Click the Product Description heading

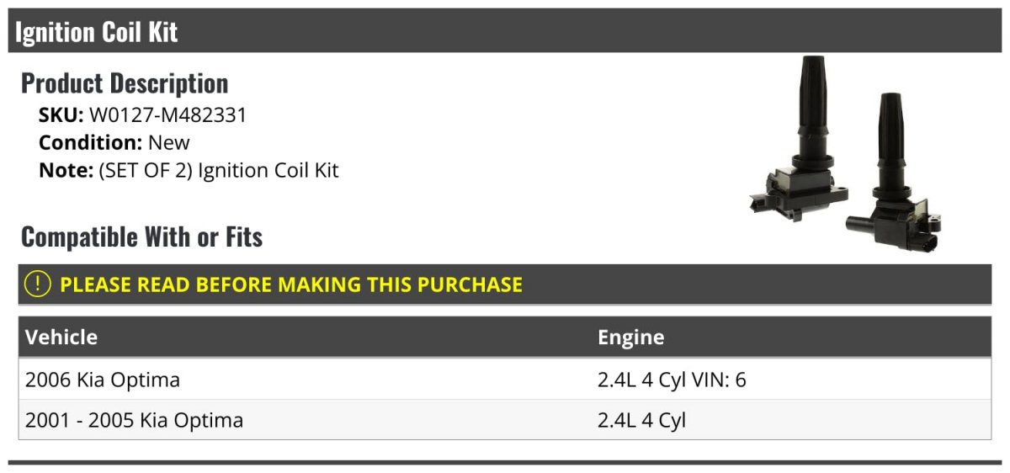coord(125,83)
